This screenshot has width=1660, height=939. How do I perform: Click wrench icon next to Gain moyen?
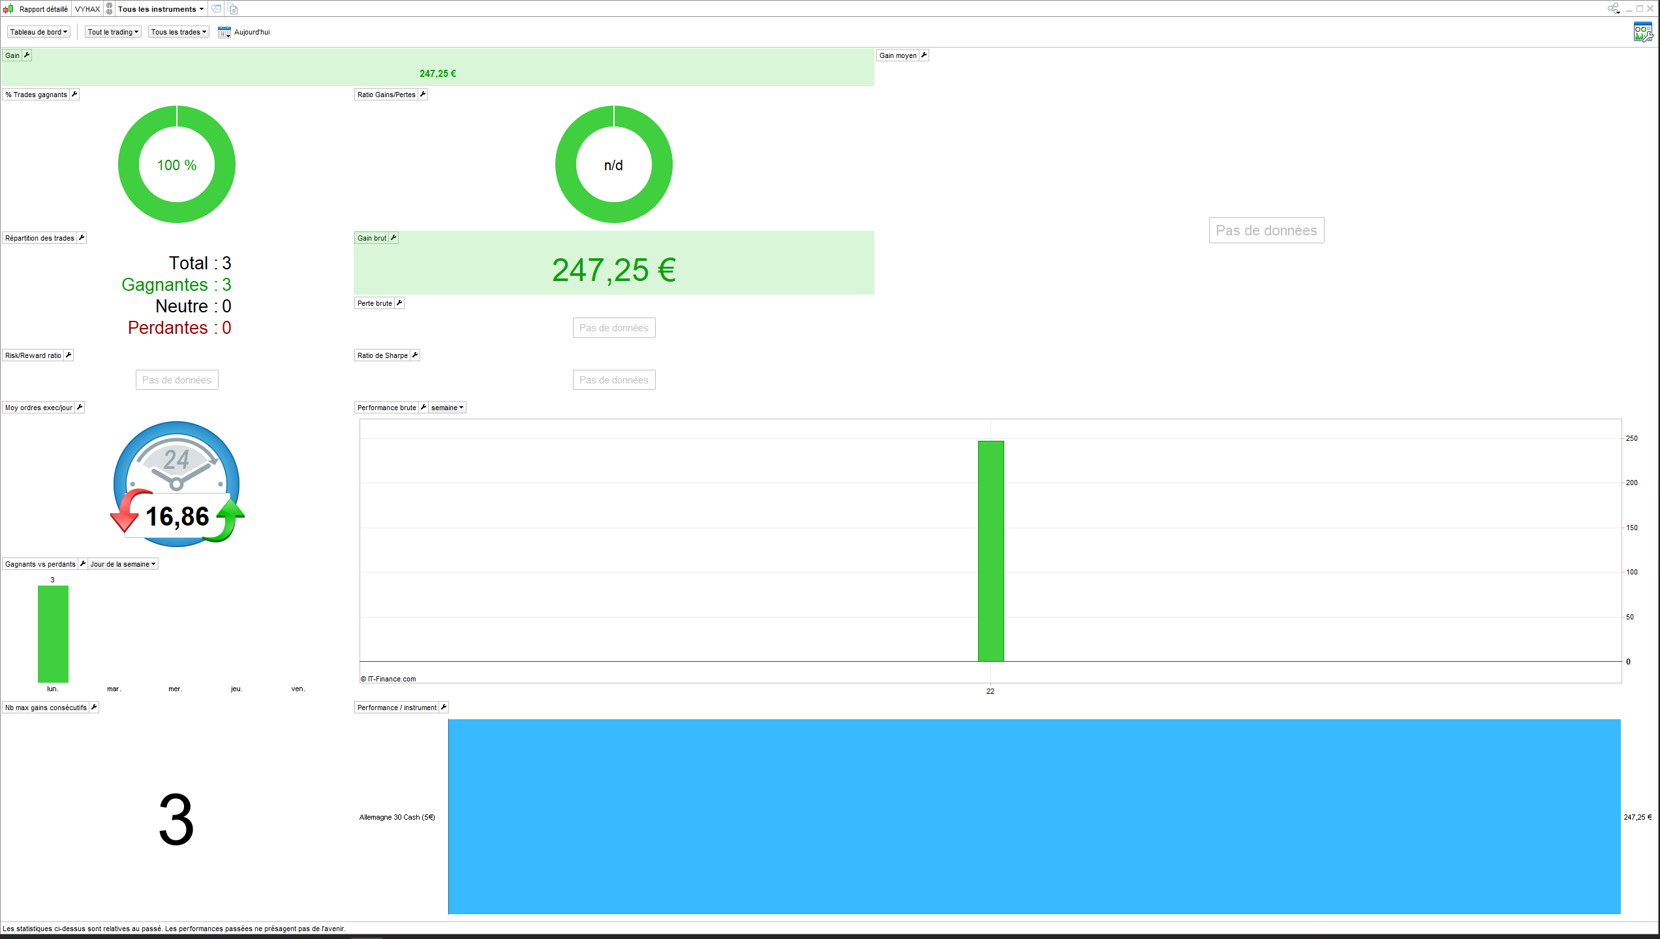point(924,55)
